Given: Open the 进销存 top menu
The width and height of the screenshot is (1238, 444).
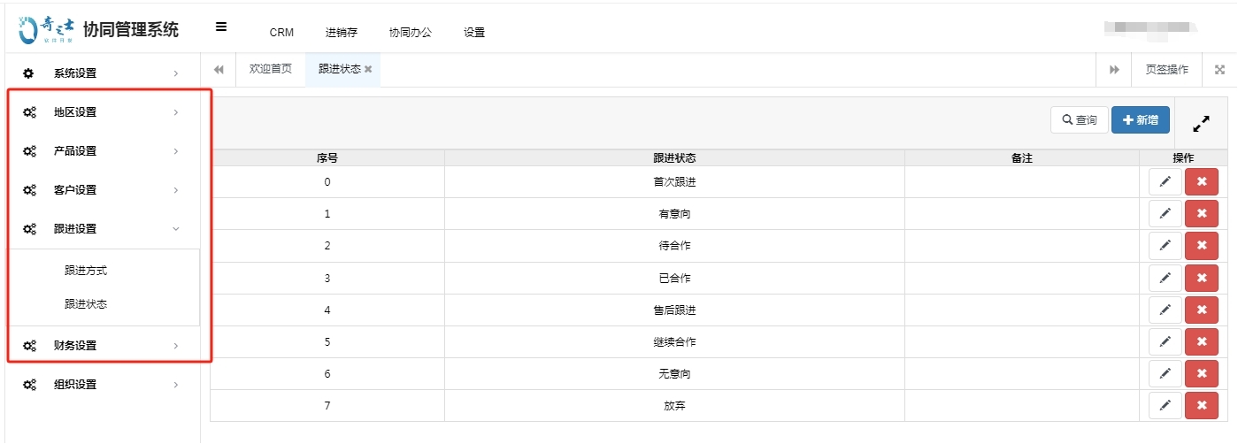Looking at the screenshot, I should pos(341,33).
